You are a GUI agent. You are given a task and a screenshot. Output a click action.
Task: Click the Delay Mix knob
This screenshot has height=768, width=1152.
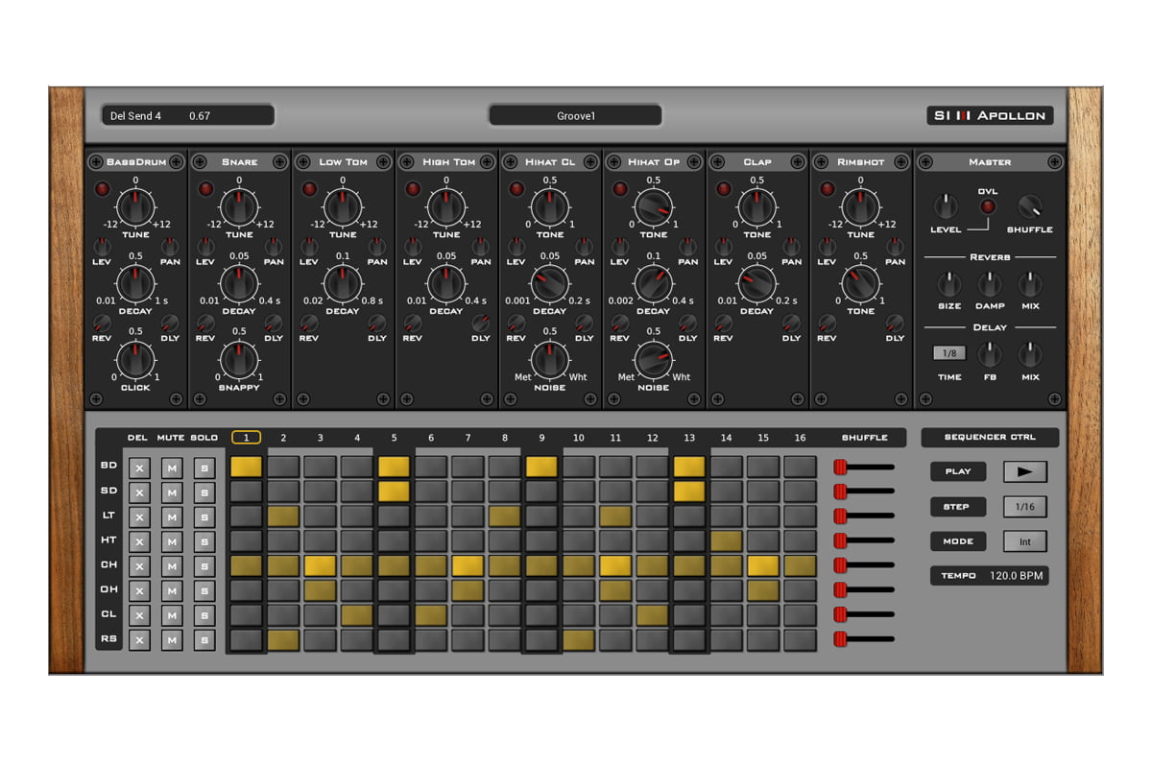click(x=1030, y=354)
